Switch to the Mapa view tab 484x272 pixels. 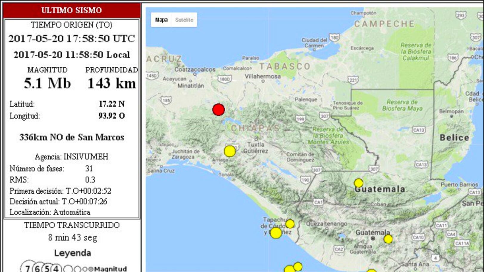[x=161, y=20]
